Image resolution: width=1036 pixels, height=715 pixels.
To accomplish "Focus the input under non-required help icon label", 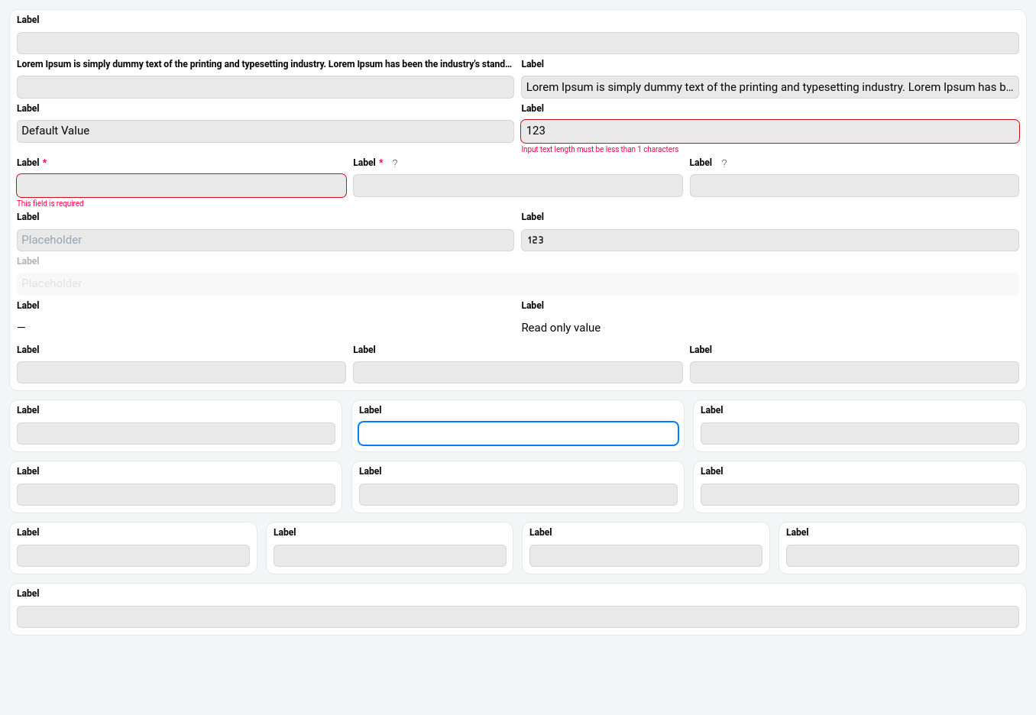I will (853, 186).
